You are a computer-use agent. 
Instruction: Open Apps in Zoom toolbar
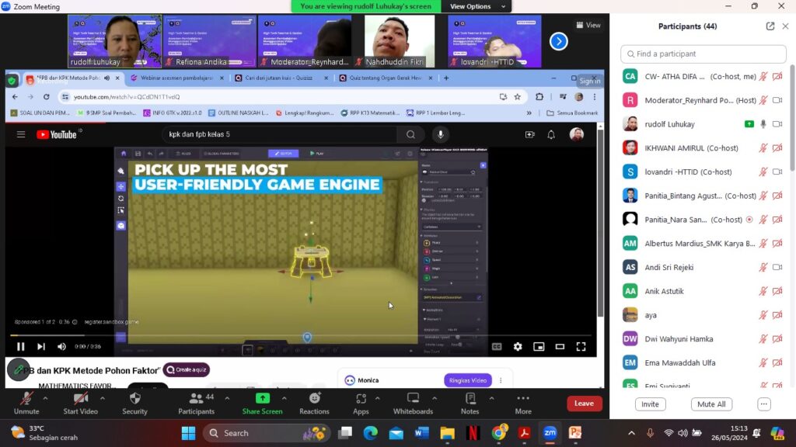click(x=361, y=404)
